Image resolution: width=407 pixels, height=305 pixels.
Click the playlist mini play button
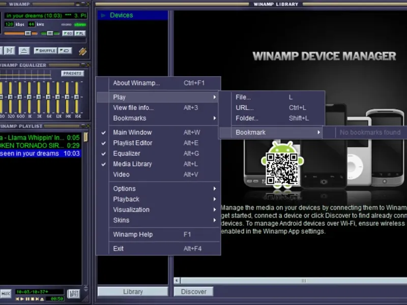pyautogui.click(x=22, y=299)
